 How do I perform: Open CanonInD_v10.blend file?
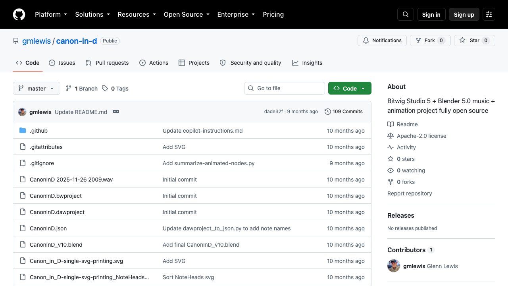[56, 245]
